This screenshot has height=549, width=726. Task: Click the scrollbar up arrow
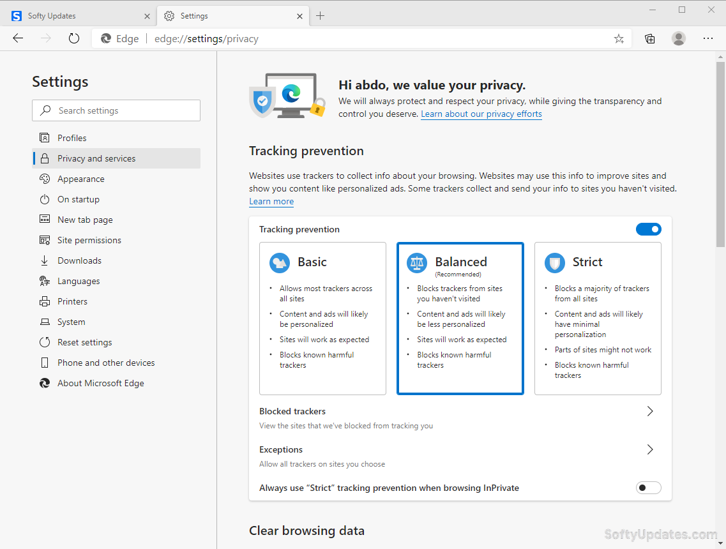click(720, 57)
